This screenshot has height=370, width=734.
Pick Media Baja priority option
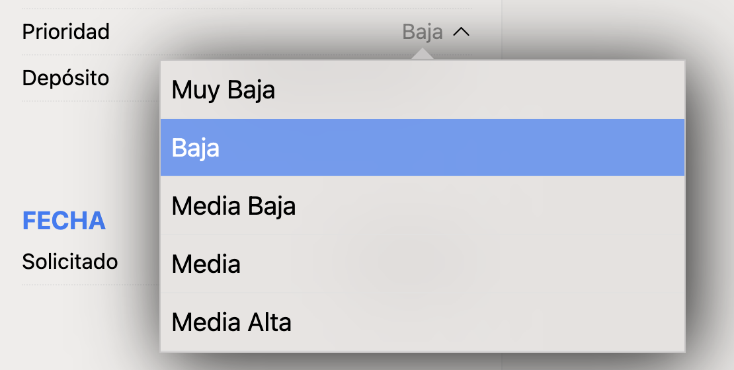pos(233,206)
